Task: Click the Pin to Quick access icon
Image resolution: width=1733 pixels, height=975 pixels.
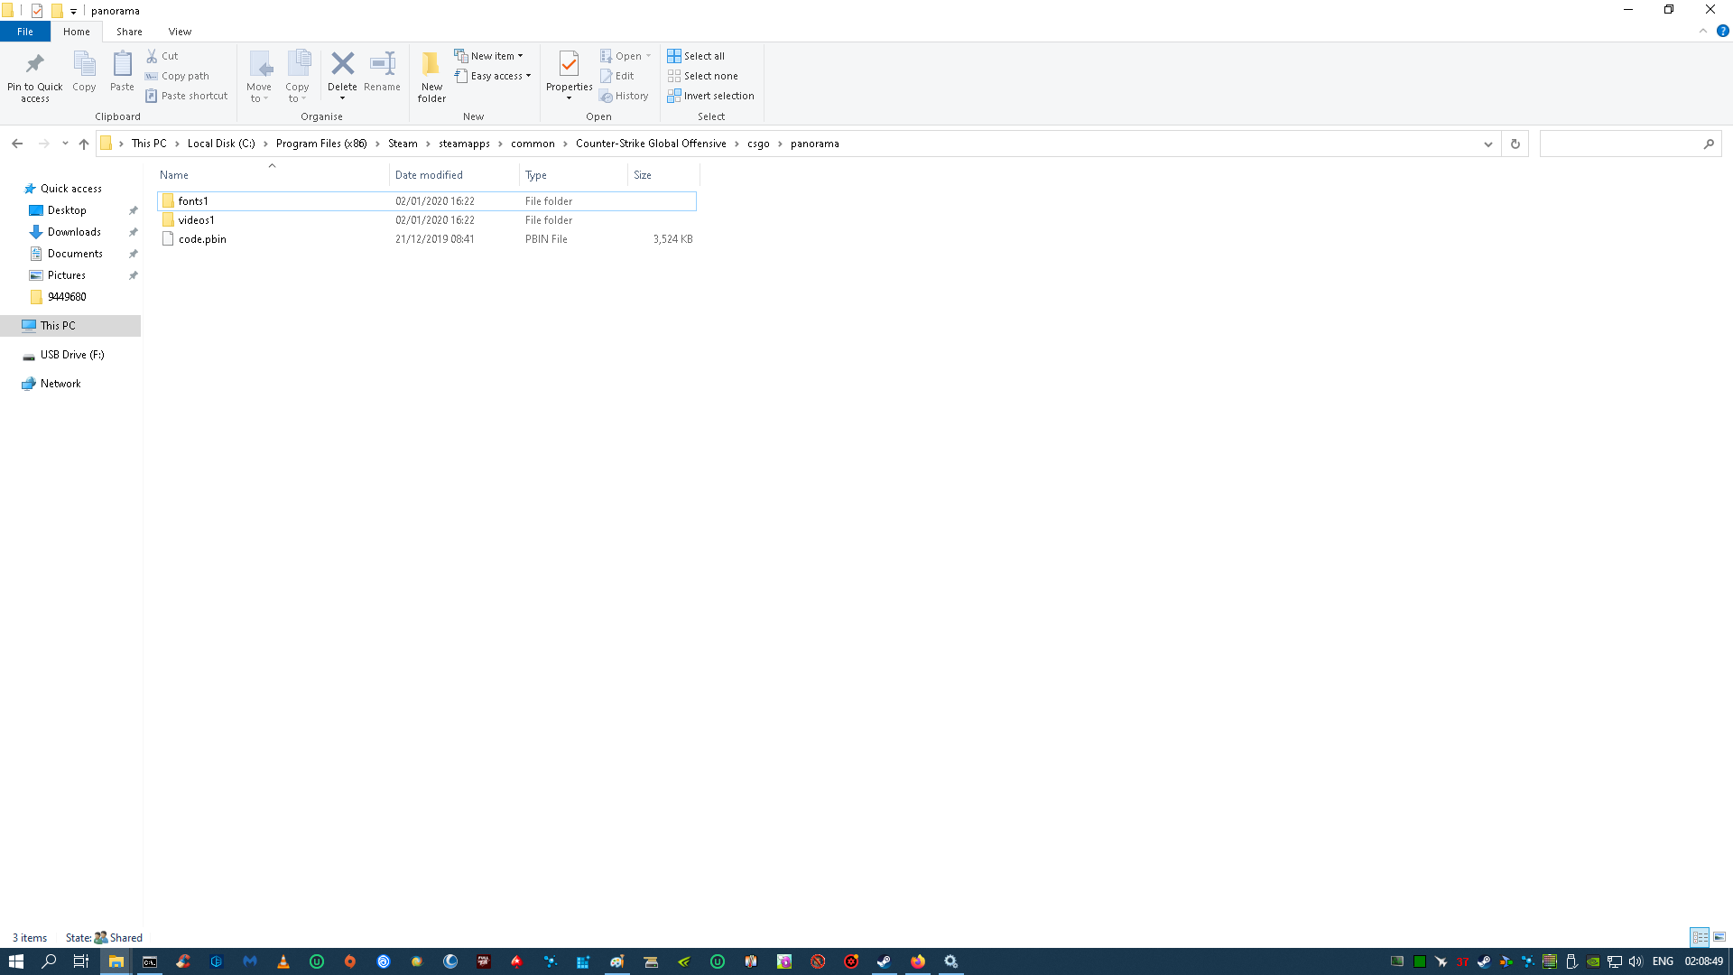Action: coord(34,65)
